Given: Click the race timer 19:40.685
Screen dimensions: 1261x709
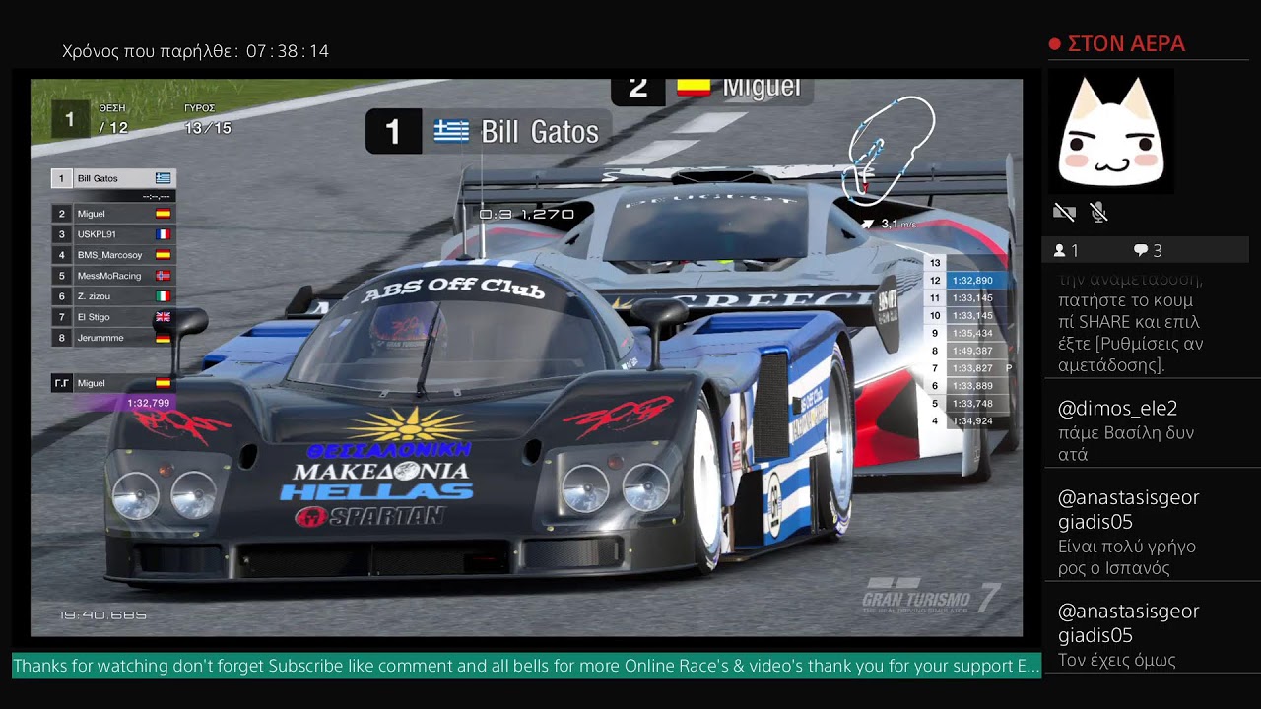Looking at the screenshot, I should [x=102, y=615].
